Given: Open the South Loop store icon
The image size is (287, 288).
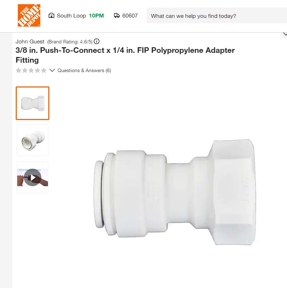Looking at the screenshot, I should (51, 15).
